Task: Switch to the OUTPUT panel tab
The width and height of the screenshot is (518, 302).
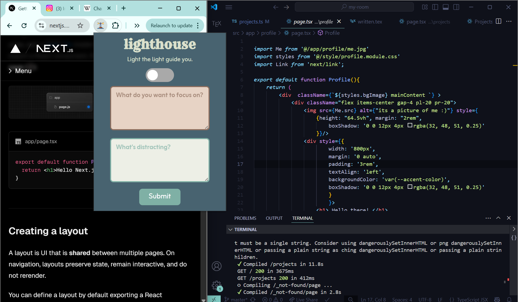Action: click(274, 218)
